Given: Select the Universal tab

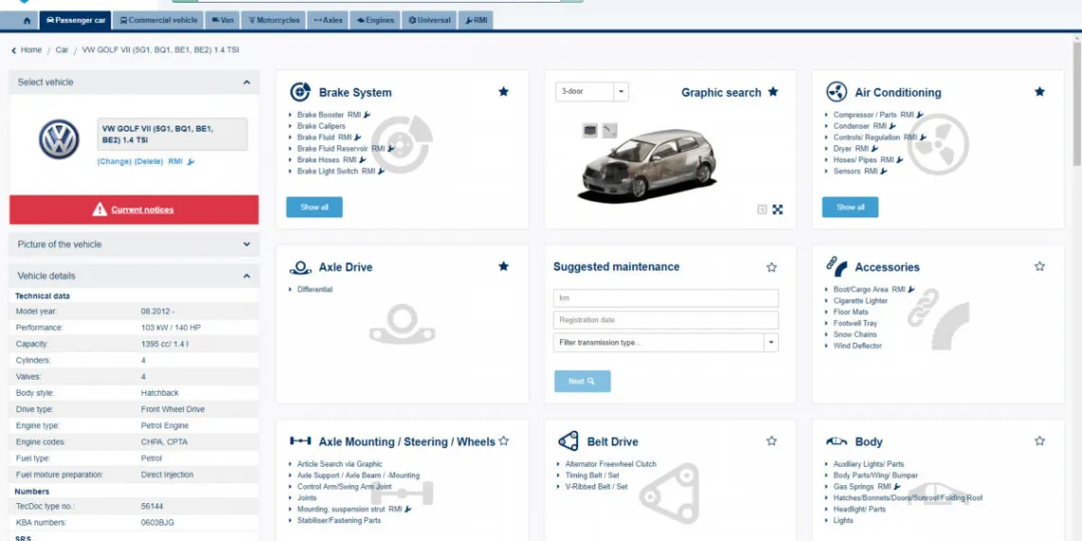Looking at the screenshot, I should pos(429,21).
